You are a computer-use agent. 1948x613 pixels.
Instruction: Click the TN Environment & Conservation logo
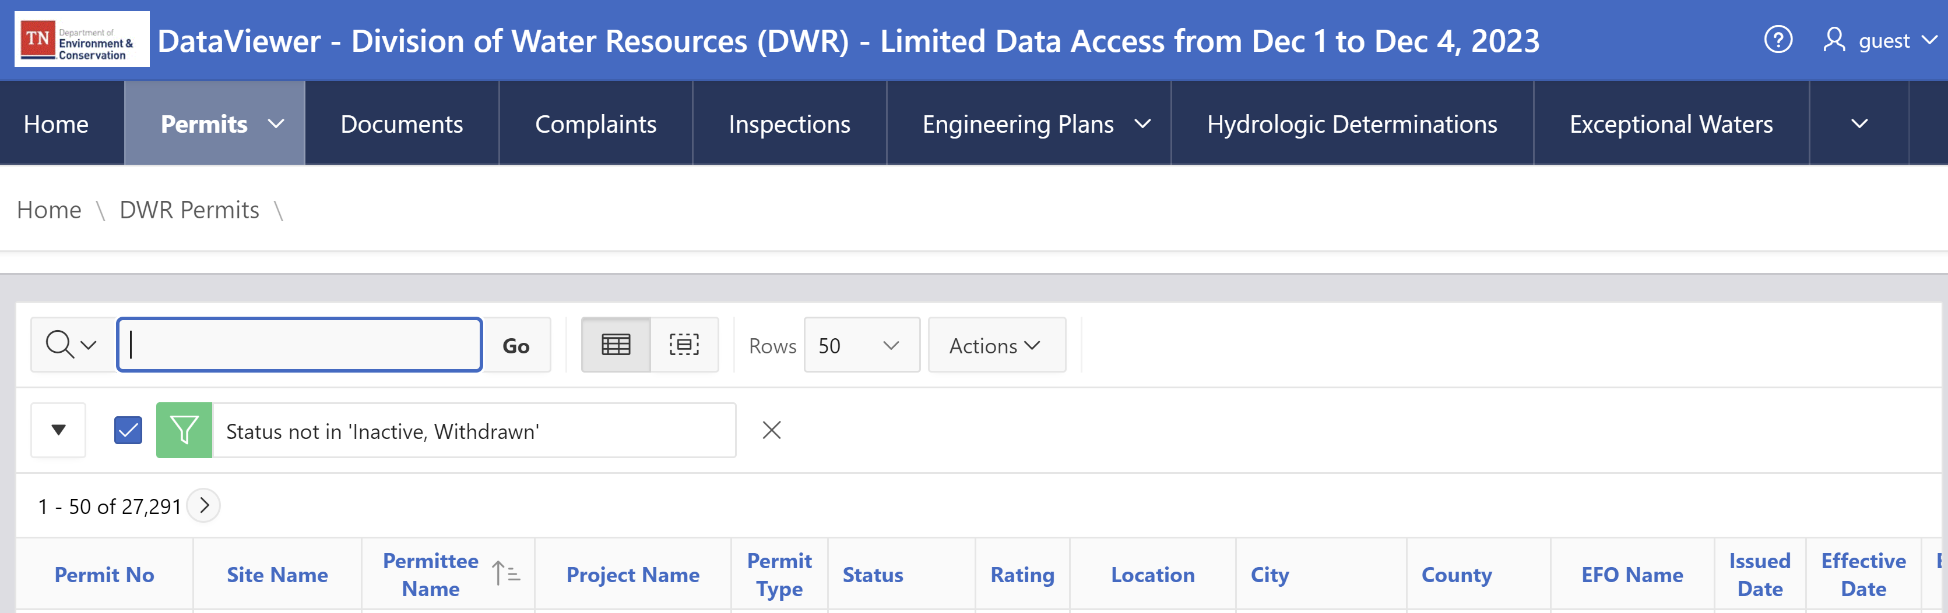point(82,39)
